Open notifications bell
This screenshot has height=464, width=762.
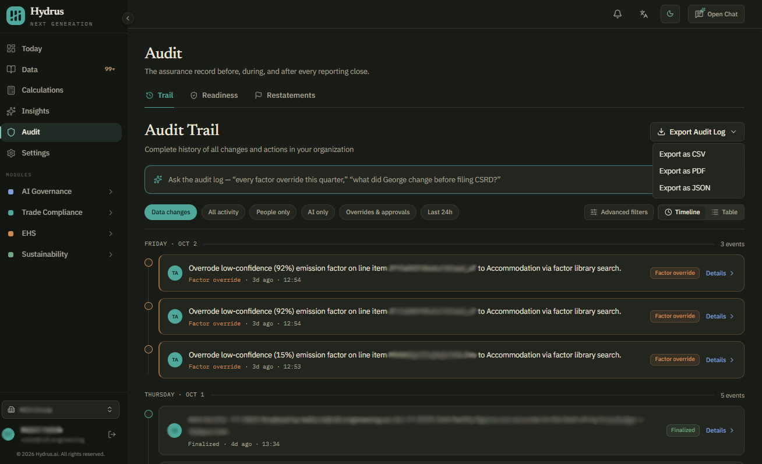point(618,14)
